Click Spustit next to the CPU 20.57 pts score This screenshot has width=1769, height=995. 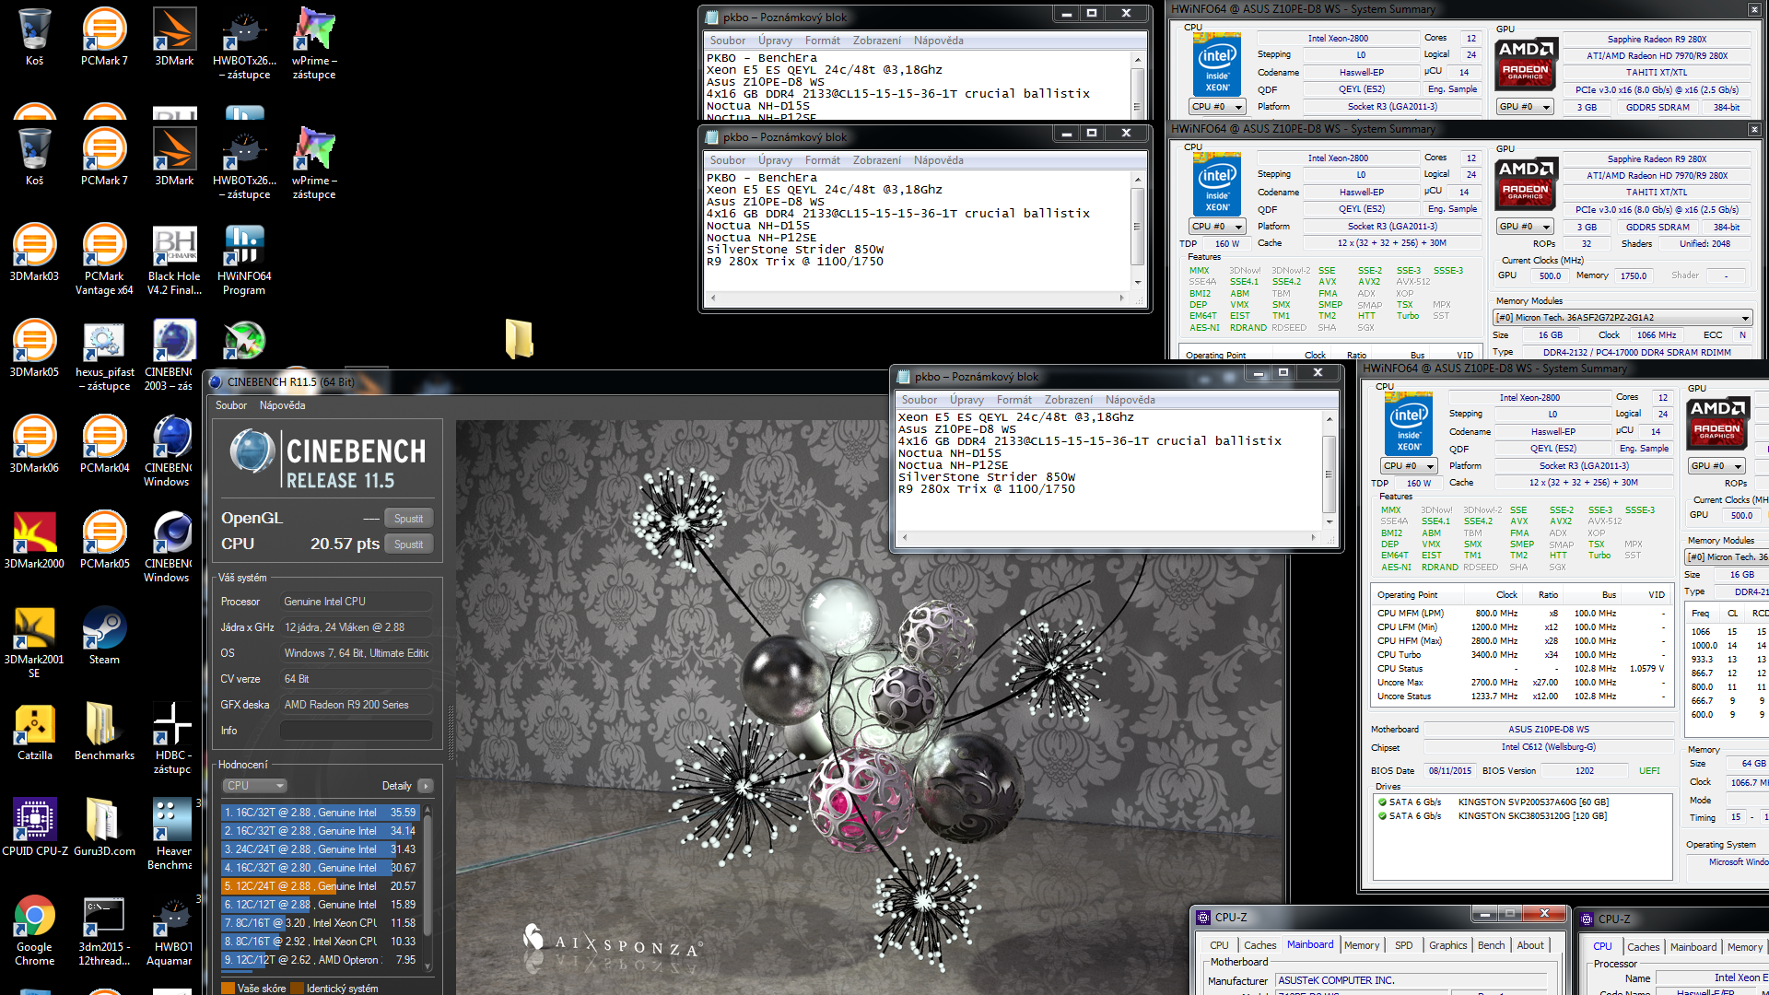pyautogui.click(x=408, y=544)
